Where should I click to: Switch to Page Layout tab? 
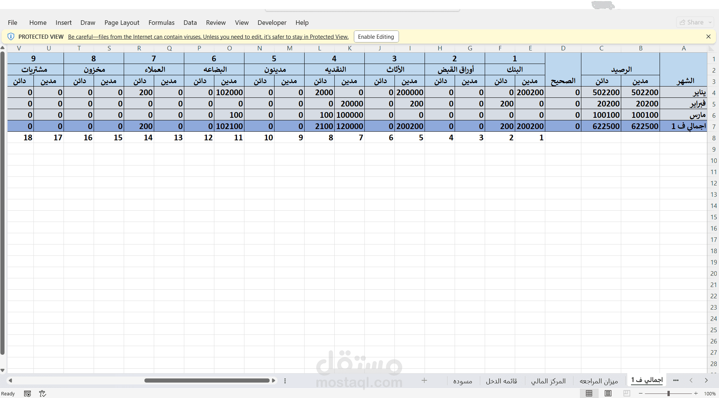coord(122,23)
